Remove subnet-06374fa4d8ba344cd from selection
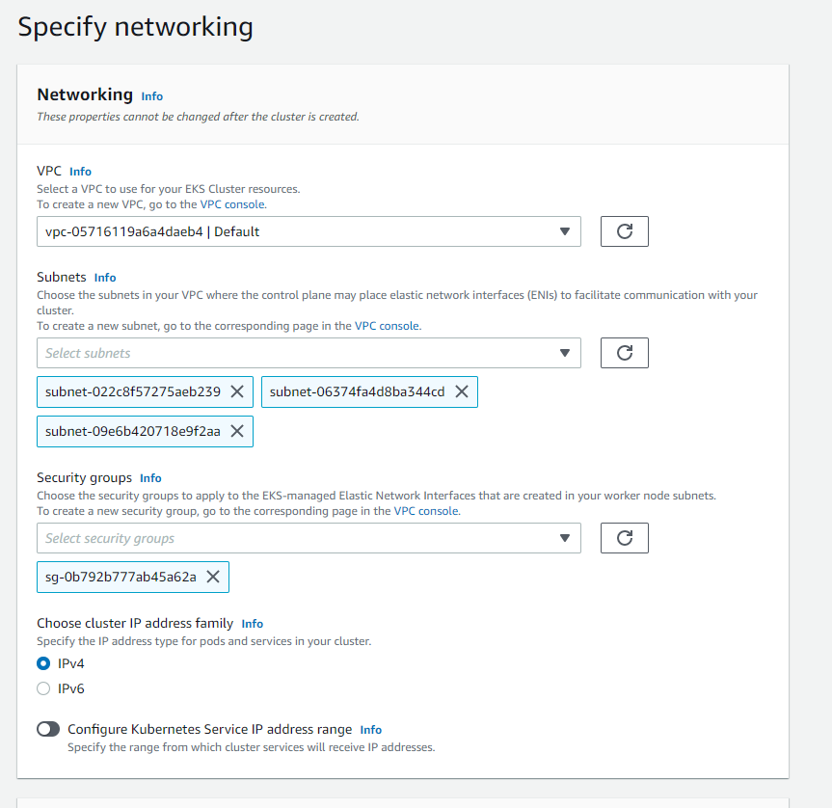 (461, 391)
